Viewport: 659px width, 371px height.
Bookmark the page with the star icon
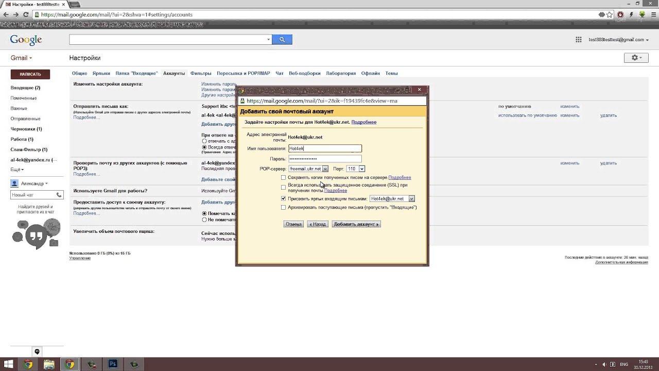click(x=610, y=14)
